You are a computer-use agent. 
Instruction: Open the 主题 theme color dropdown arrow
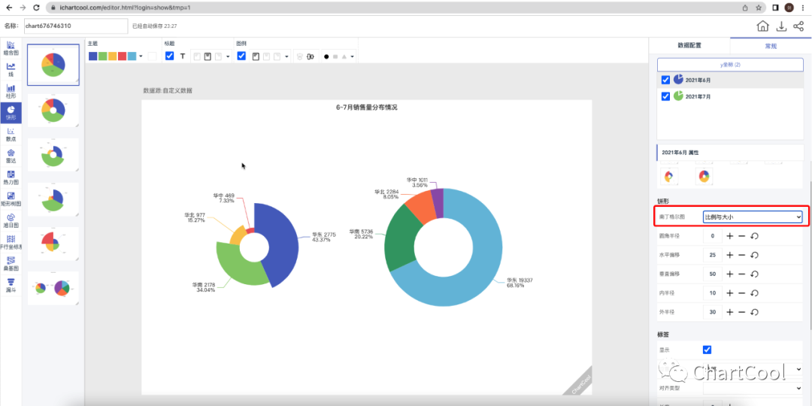coord(141,56)
